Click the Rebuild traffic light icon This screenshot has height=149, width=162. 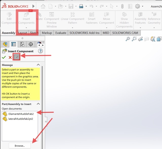(x=122, y=6)
